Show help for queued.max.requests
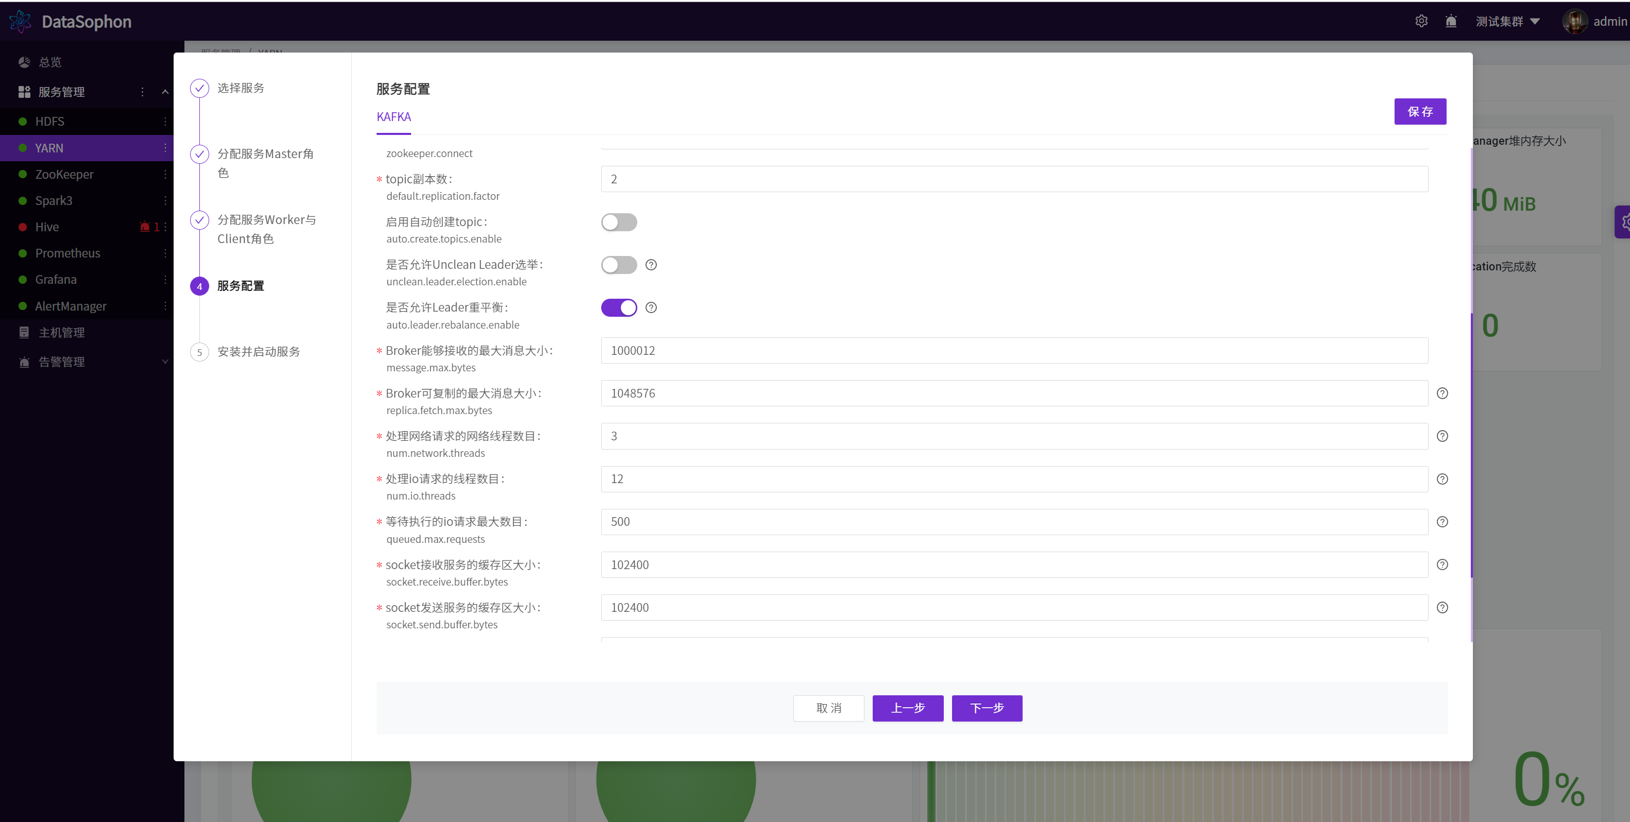This screenshot has height=822, width=1630. pyautogui.click(x=1442, y=521)
